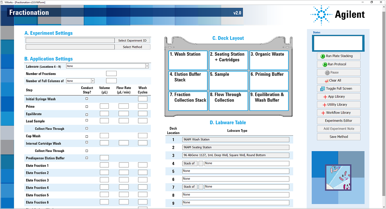Click the cartridge illustration thumbnail
Image resolution: width=386 pixels, height=209 pixels.
[338, 177]
